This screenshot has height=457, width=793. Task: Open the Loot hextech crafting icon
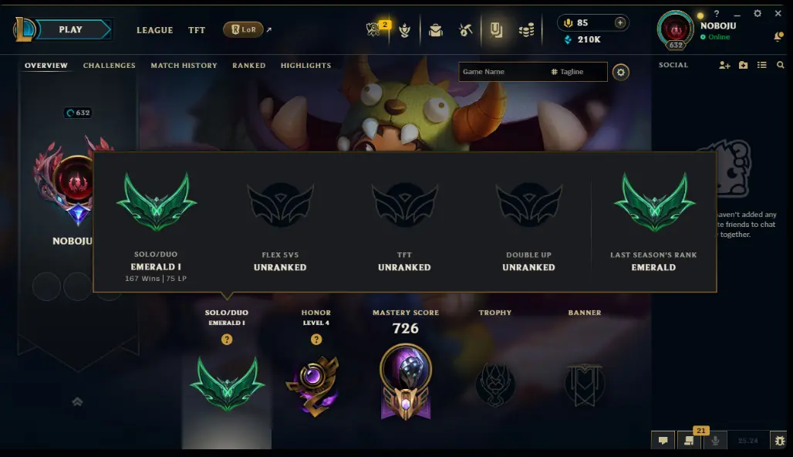pyautogui.click(x=465, y=30)
